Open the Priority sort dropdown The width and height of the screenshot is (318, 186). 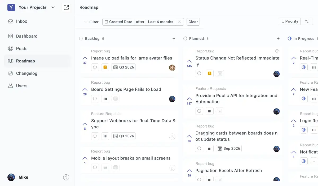[289, 21]
